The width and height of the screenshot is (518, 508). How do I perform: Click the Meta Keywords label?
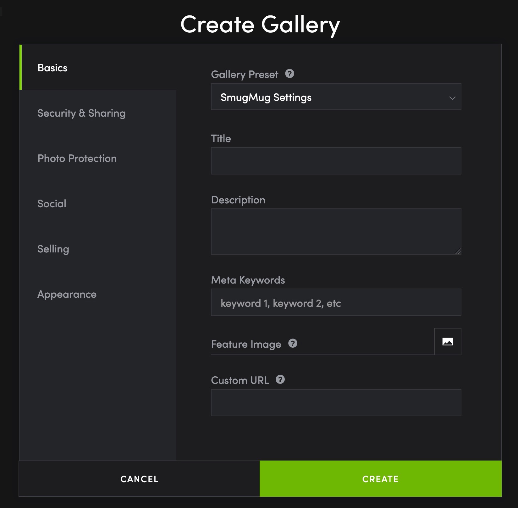point(248,280)
